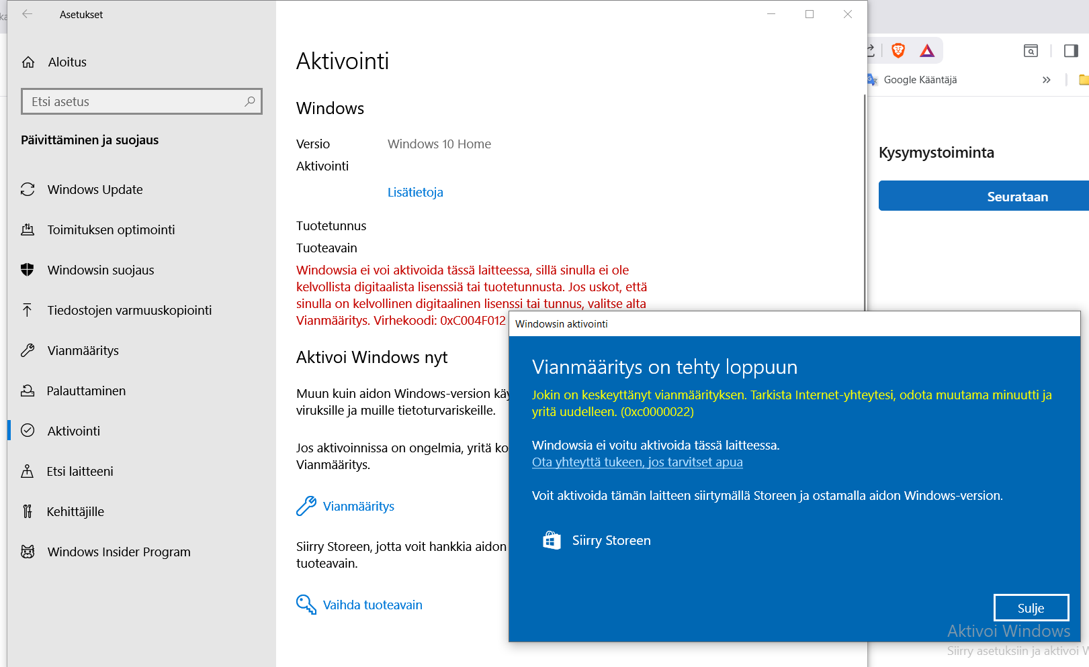Open Brave Shields lion icon in browser
The width and height of the screenshot is (1089, 667).
click(898, 50)
